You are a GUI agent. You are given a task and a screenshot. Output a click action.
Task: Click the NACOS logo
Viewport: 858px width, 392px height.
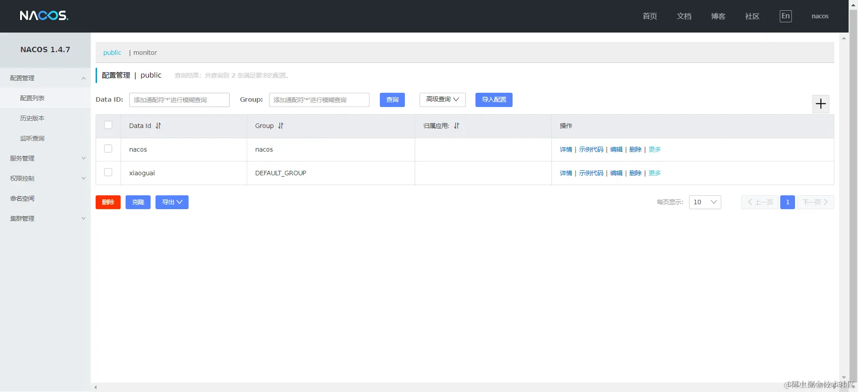tap(44, 16)
